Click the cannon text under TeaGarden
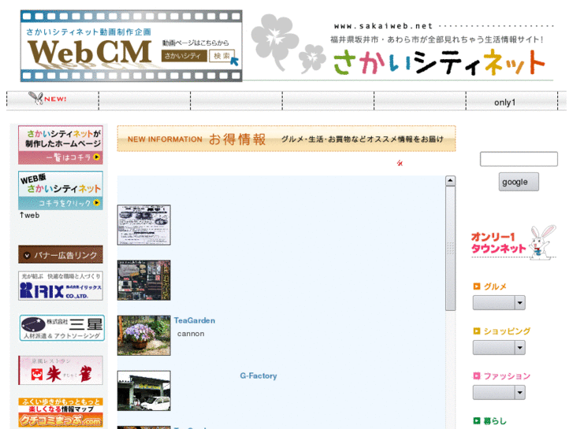The width and height of the screenshot is (573, 429). [x=191, y=334]
